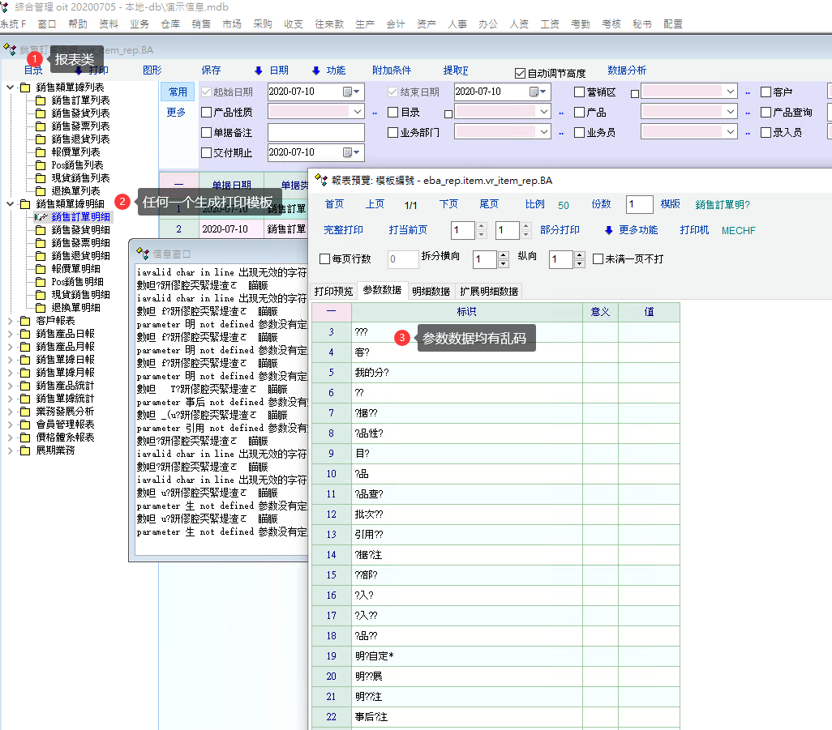
Task: Collapse the 銷售類單據明細 tree node
Action: [11, 204]
